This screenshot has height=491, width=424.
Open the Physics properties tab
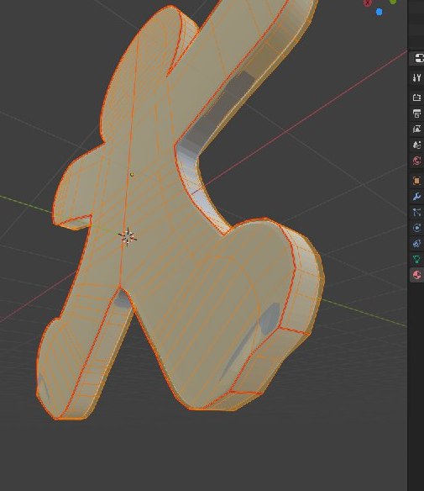(416, 228)
